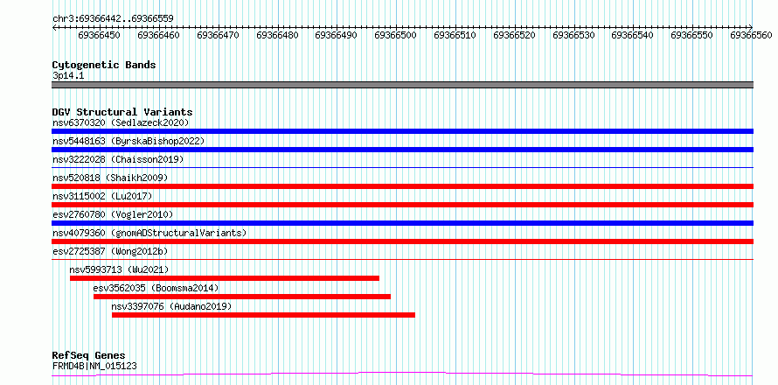The image size is (778, 385).
Task: Click the 69366480 ruler tick label
Action: (277, 36)
